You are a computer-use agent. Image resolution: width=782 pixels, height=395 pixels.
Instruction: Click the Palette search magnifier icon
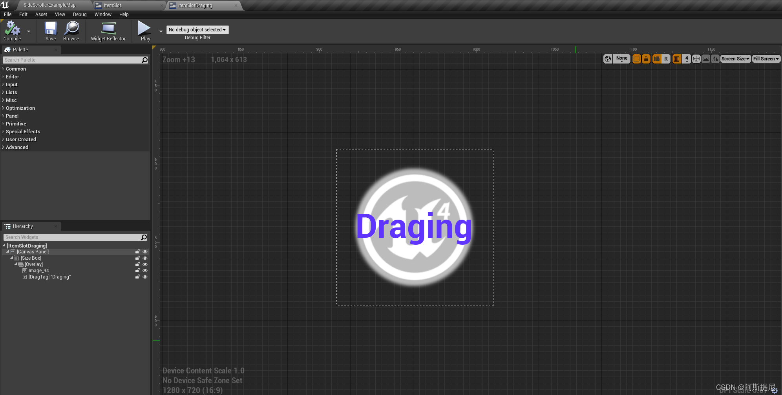145,60
